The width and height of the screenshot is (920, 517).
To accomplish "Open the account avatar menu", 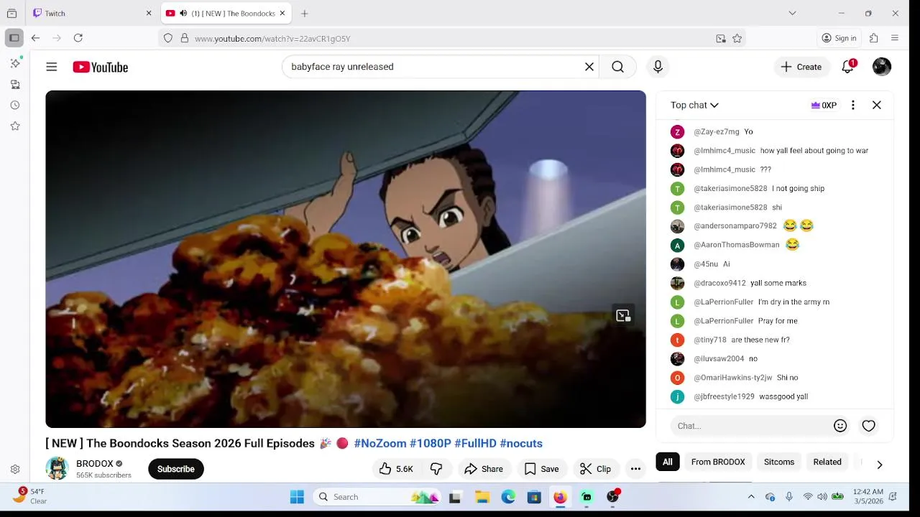I will click(882, 67).
